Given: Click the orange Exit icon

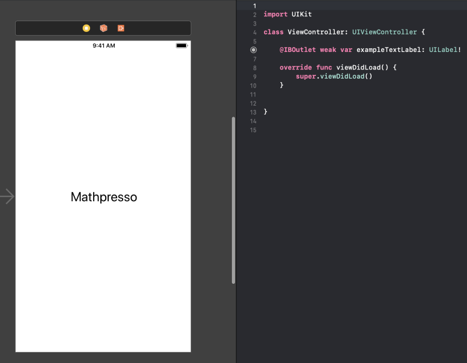Looking at the screenshot, I should click(x=121, y=28).
